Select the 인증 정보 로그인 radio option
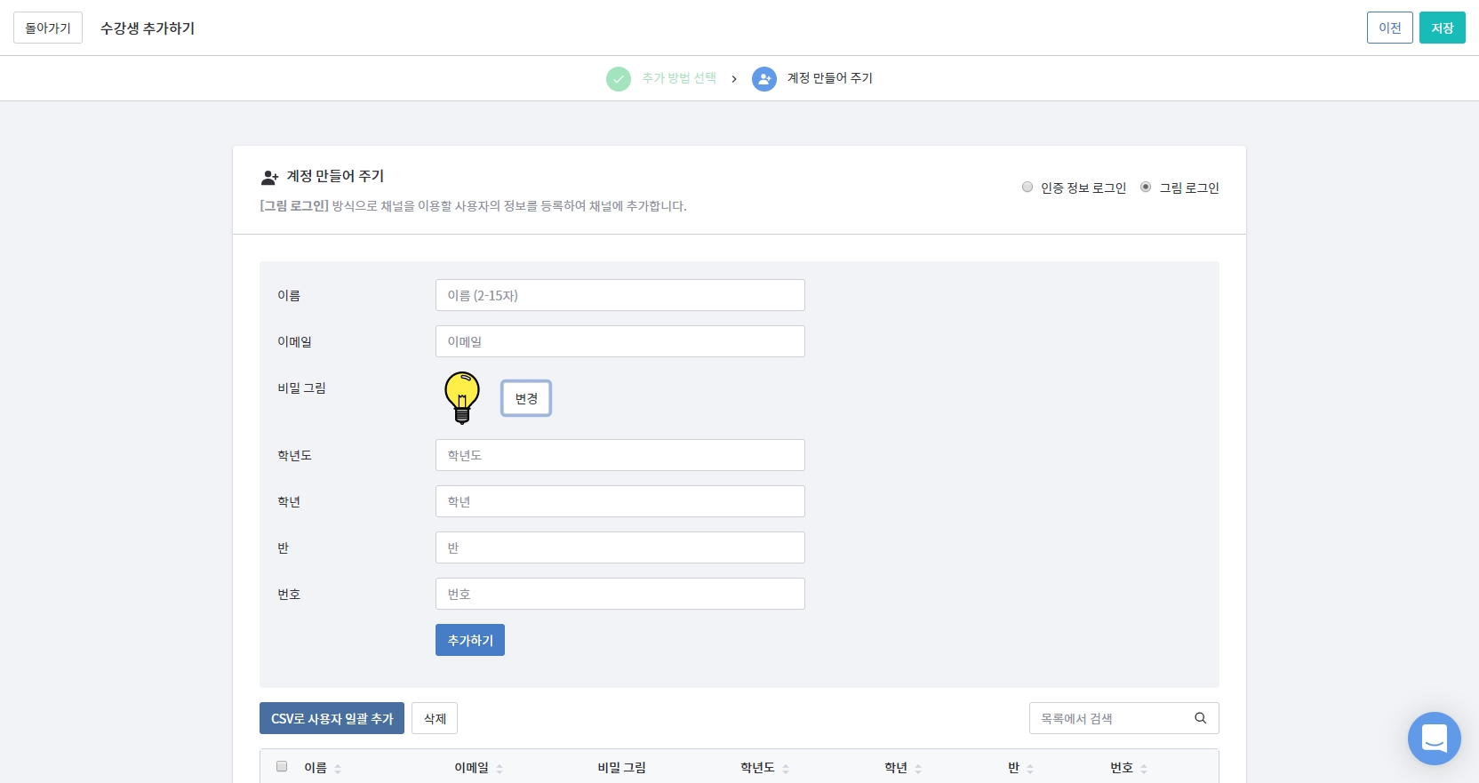1479x783 pixels. (1027, 188)
